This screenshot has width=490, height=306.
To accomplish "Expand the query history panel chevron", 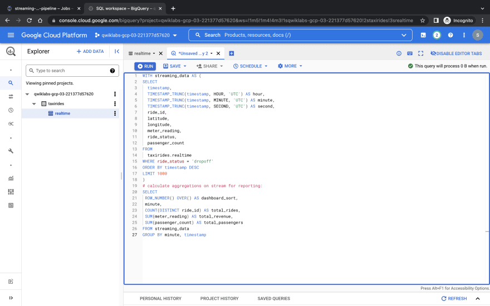I will [478, 299].
